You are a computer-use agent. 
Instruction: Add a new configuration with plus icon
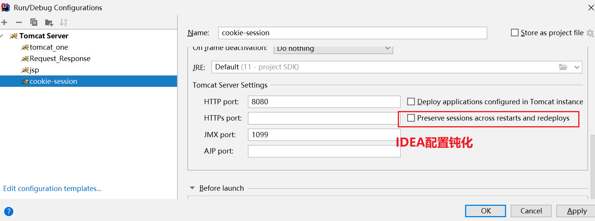coord(4,22)
